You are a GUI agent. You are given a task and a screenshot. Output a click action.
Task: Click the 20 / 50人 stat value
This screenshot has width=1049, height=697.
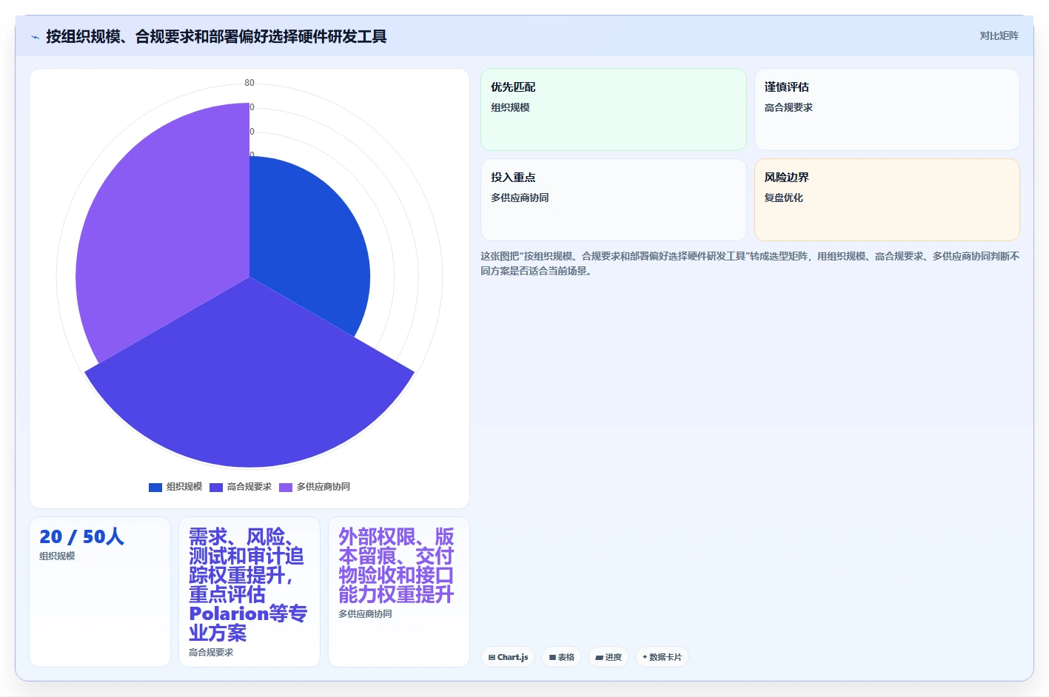pos(81,536)
